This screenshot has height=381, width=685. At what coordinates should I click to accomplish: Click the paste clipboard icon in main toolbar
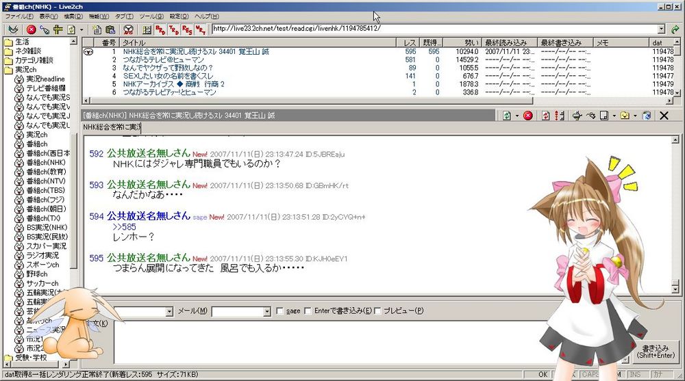click(110, 29)
